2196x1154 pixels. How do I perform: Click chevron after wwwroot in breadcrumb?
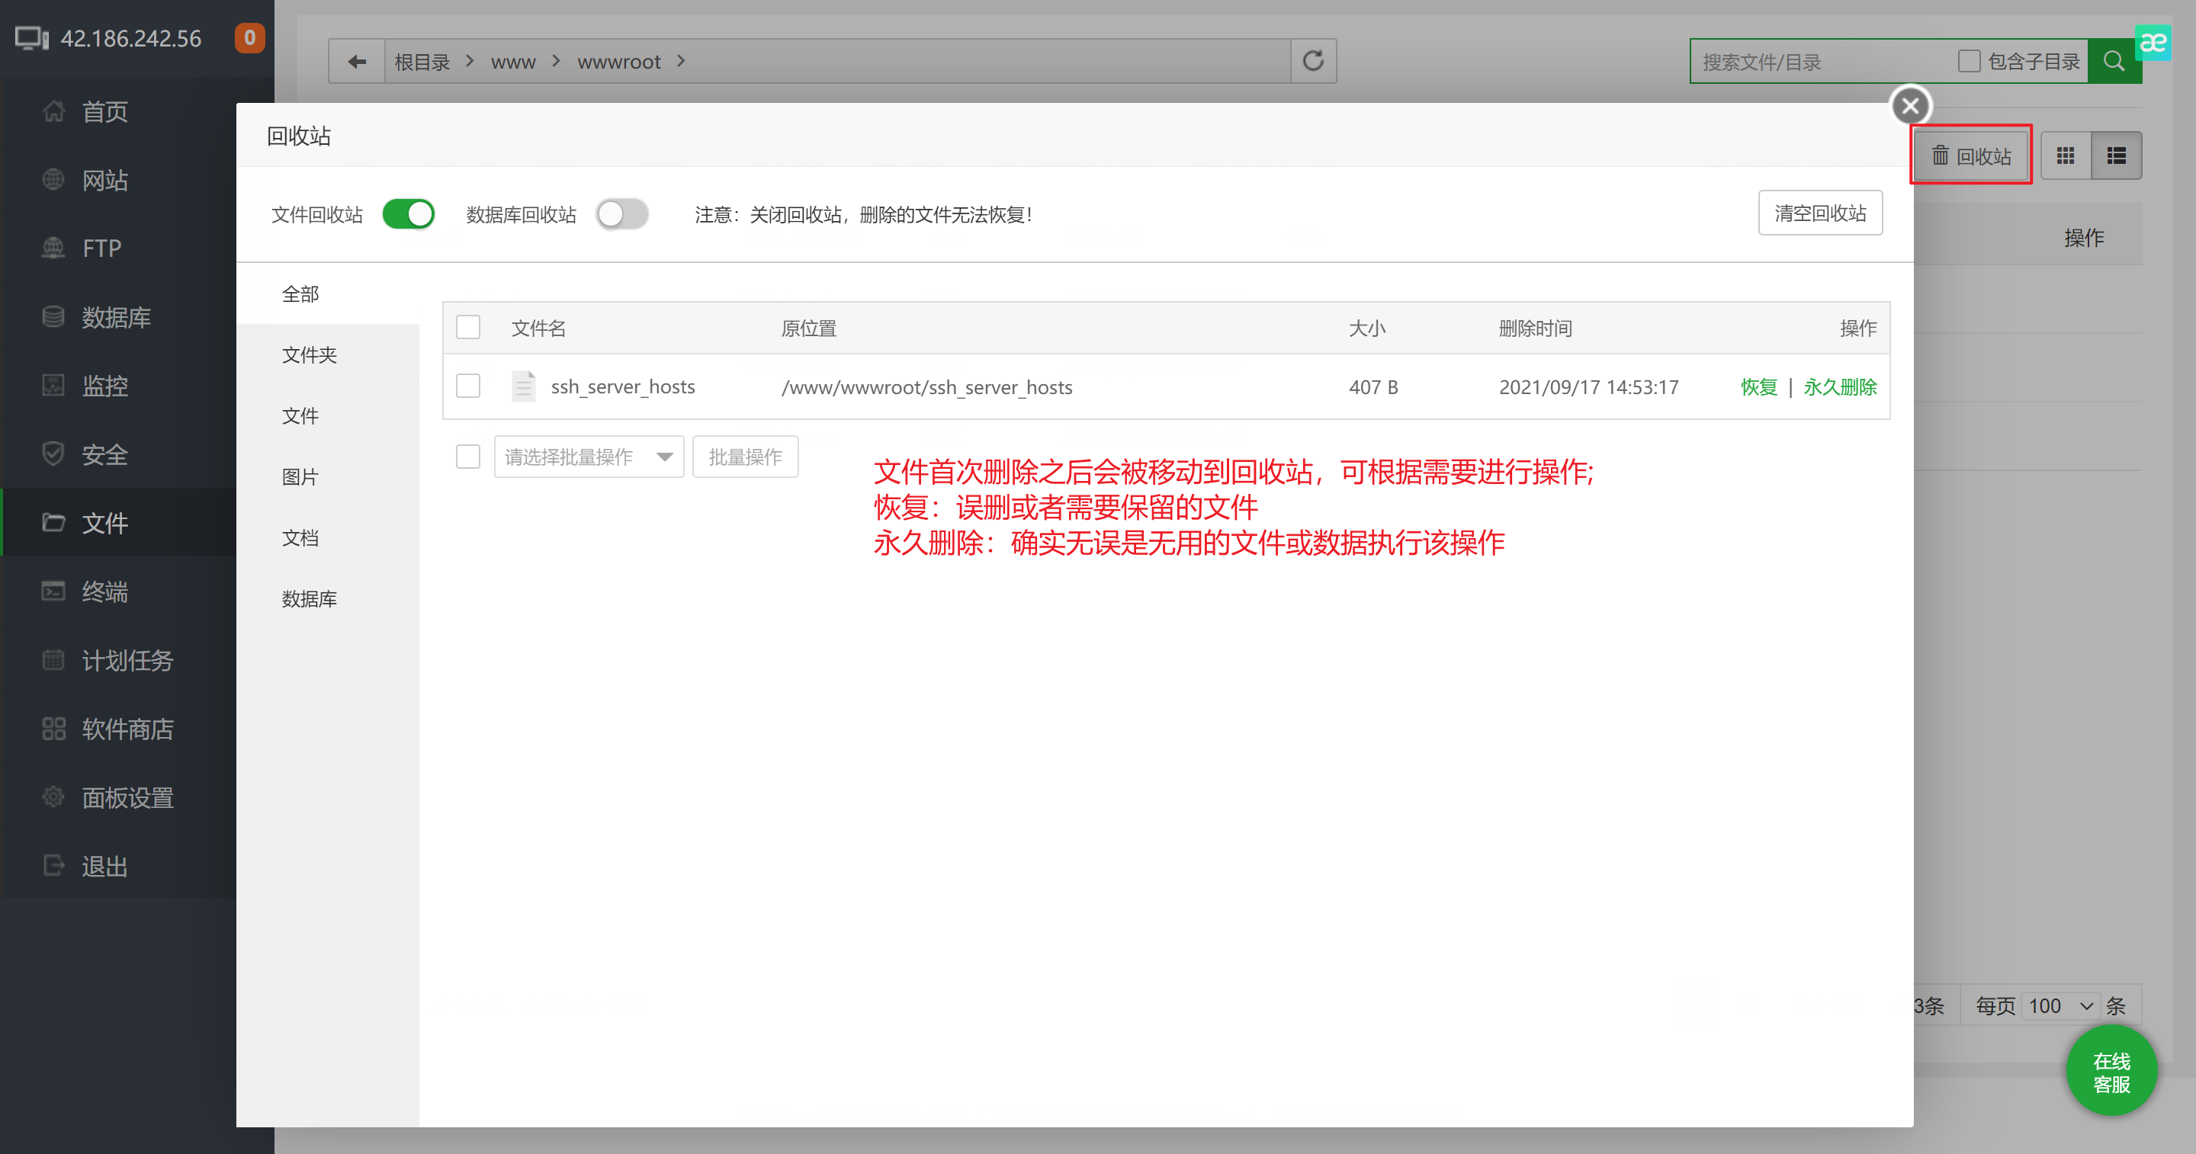tap(681, 62)
